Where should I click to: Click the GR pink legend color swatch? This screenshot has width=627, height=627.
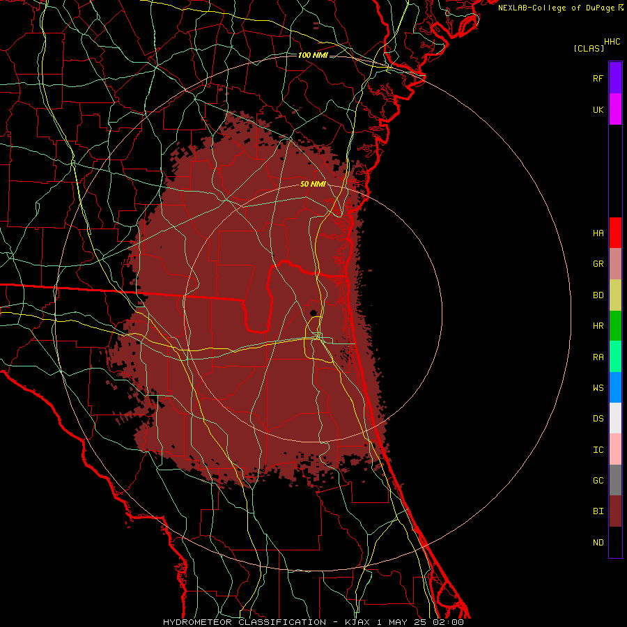[x=615, y=264]
